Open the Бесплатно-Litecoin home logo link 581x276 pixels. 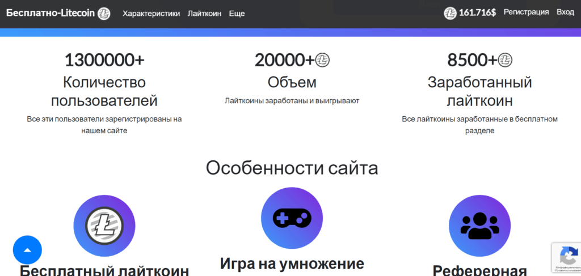point(58,14)
